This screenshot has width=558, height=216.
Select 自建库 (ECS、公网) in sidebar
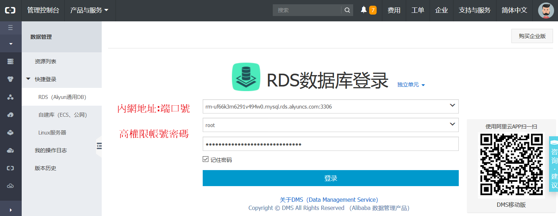[62, 115]
